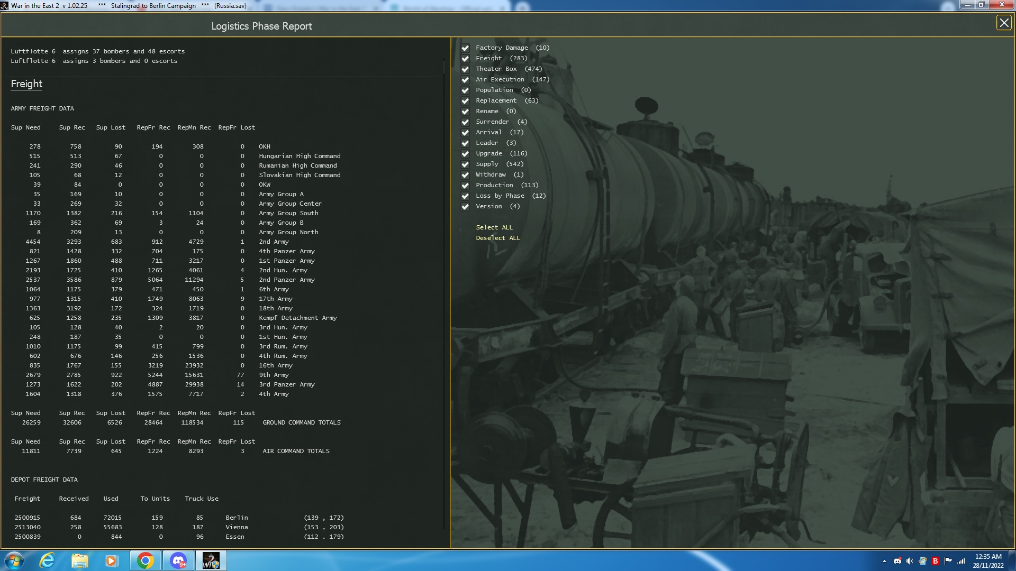Screen dimensions: 1016x571
Task: Open Discord from the taskbar
Action: click(178, 560)
